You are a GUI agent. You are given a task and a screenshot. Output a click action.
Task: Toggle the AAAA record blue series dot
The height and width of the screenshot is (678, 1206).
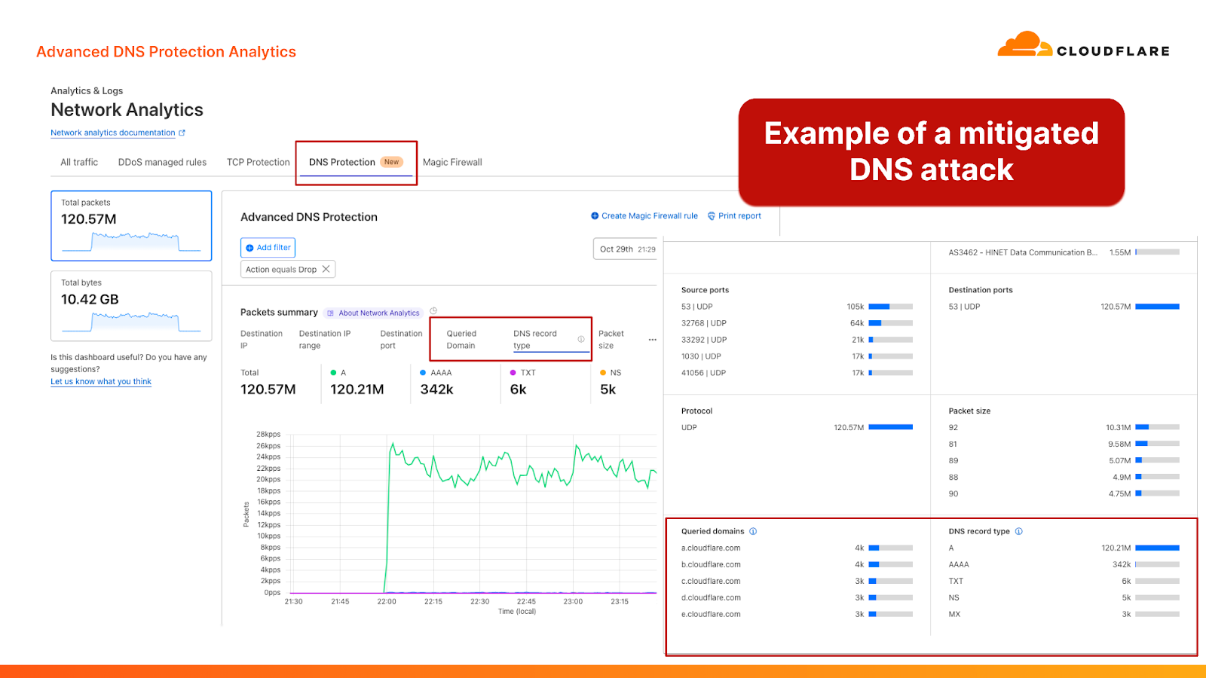423,373
